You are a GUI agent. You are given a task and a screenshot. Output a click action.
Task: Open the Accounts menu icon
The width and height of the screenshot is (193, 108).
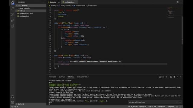(12, 97)
